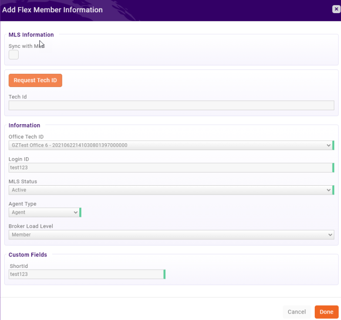Open the Agent Type dropdown
The image size is (341, 320).
pyautogui.click(x=44, y=212)
